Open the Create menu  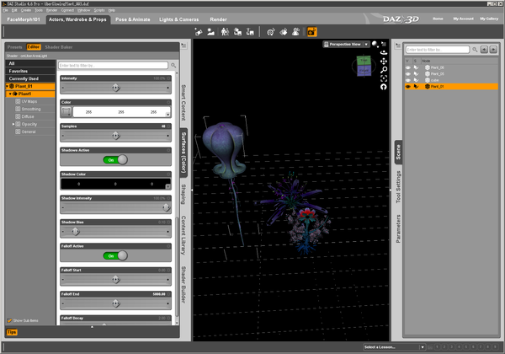click(26, 10)
